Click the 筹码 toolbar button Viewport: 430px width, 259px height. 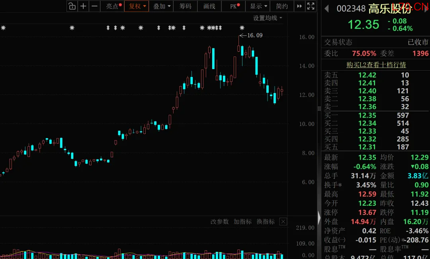pyautogui.click(x=186, y=6)
